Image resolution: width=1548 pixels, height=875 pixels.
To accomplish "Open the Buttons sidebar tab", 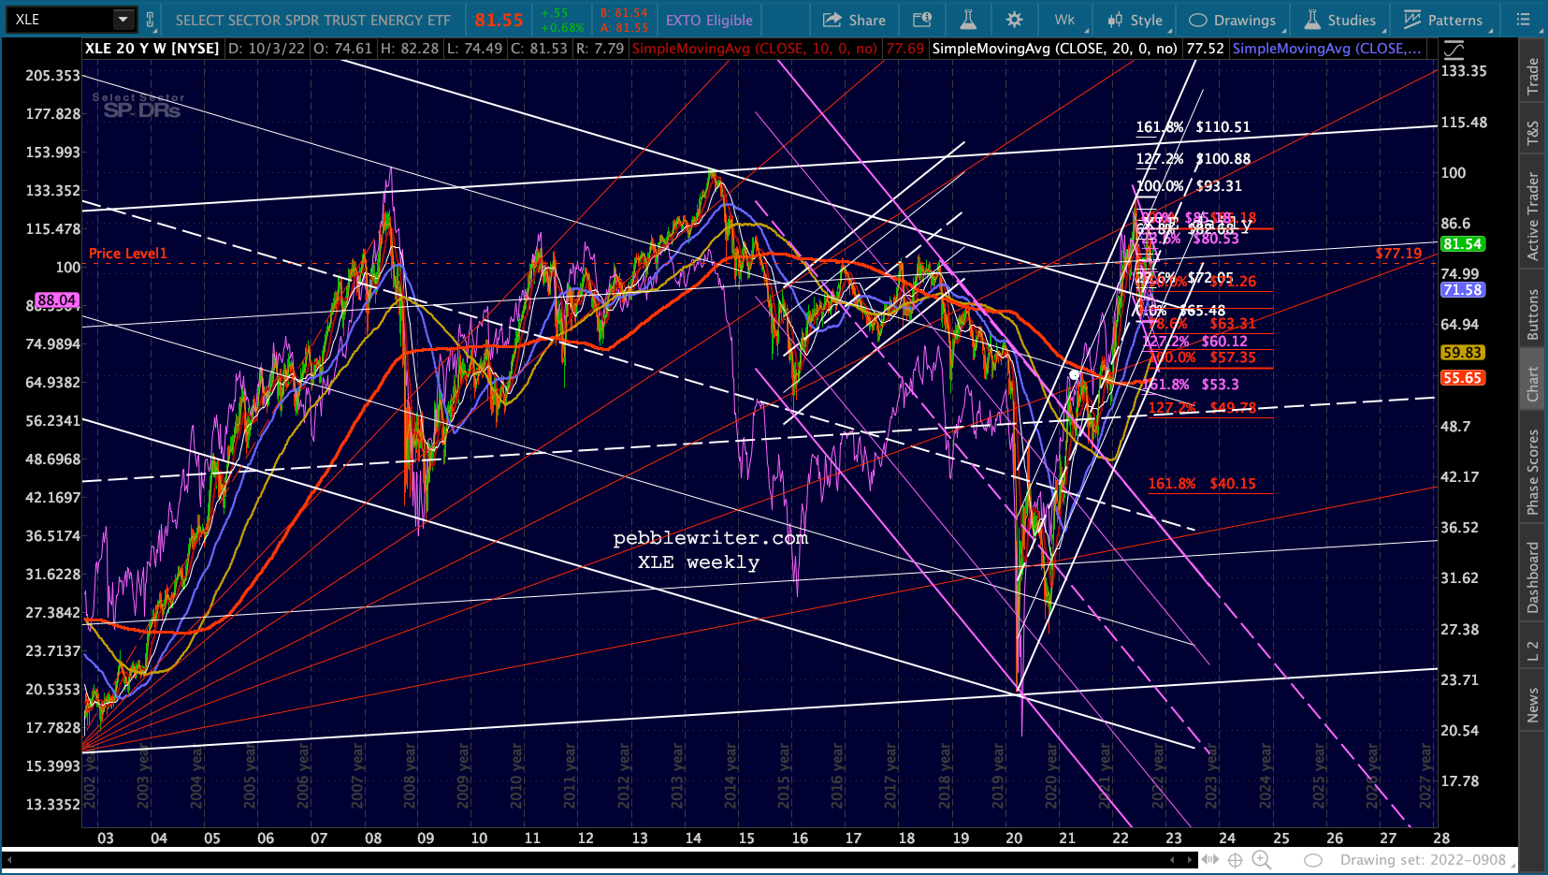I will pos(1533,314).
